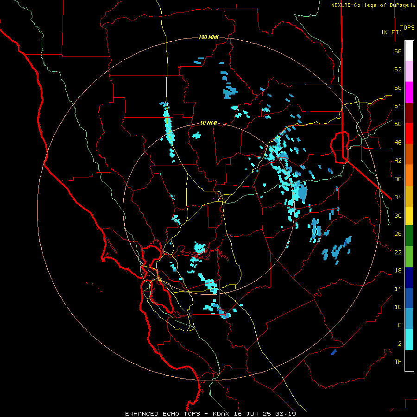Click the legend value 58
Image resolution: width=417 pixels, height=417 pixels.
[398, 88]
